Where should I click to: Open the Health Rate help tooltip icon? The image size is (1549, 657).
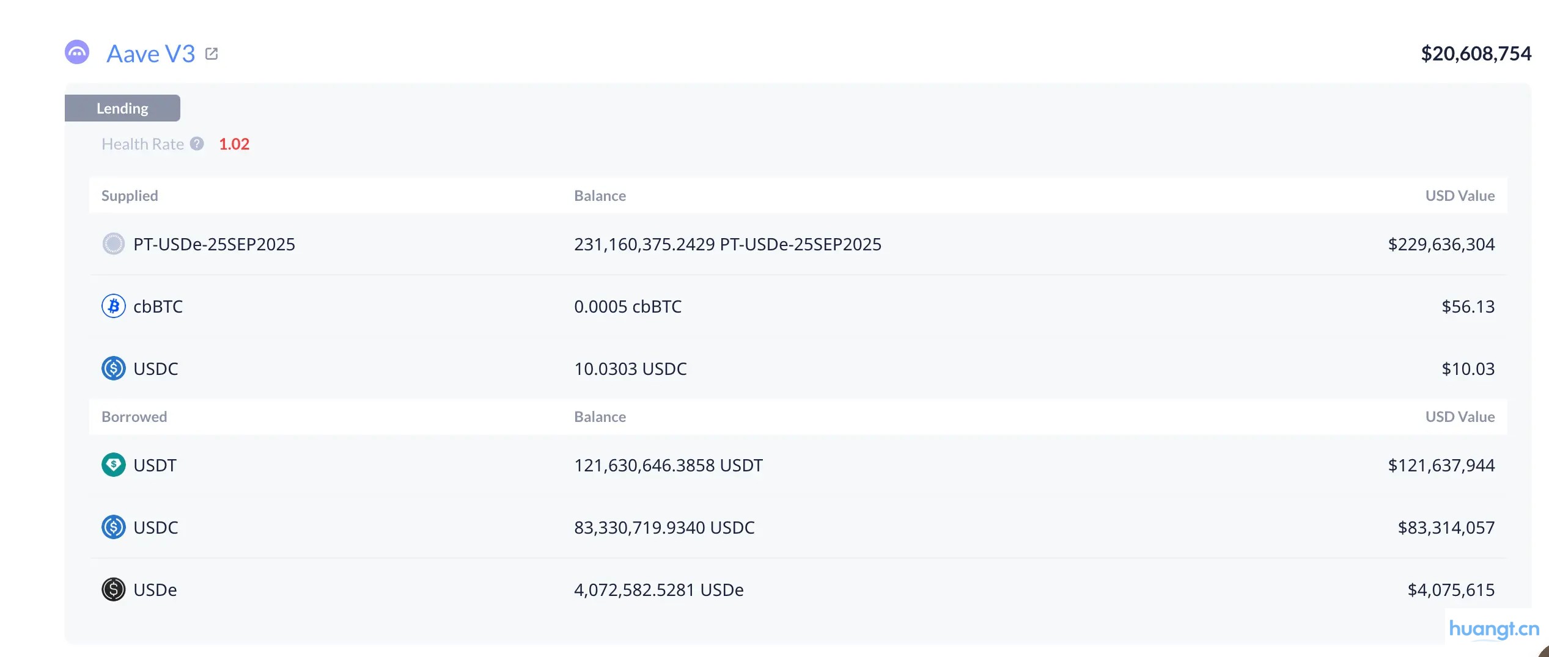(197, 144)
